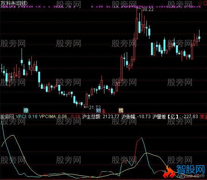This screenshot has height=180, width=207.
Task: Click the 榜 ranking list marker icon
Action: (x=121, y=110)
